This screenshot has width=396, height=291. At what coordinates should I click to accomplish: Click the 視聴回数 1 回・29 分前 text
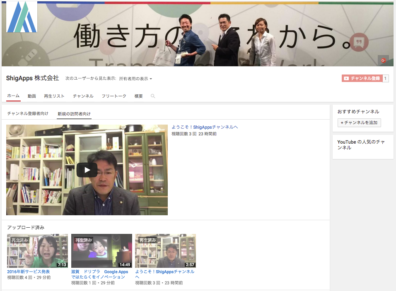93,283
